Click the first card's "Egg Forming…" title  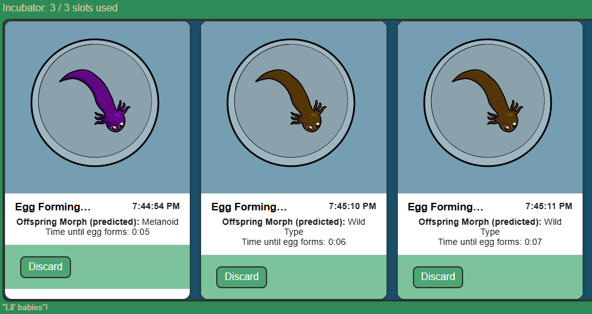point(53,207)
